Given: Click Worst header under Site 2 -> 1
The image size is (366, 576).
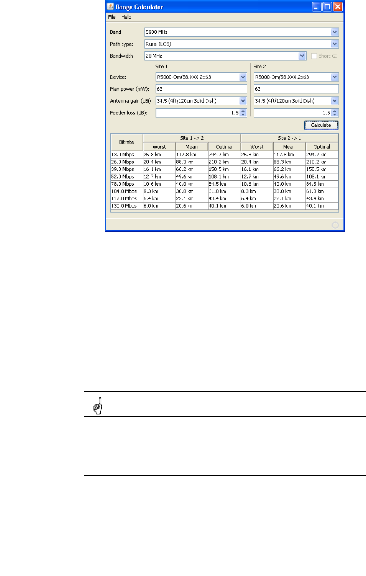Looking at the screenshot, I should click(257, 147).
